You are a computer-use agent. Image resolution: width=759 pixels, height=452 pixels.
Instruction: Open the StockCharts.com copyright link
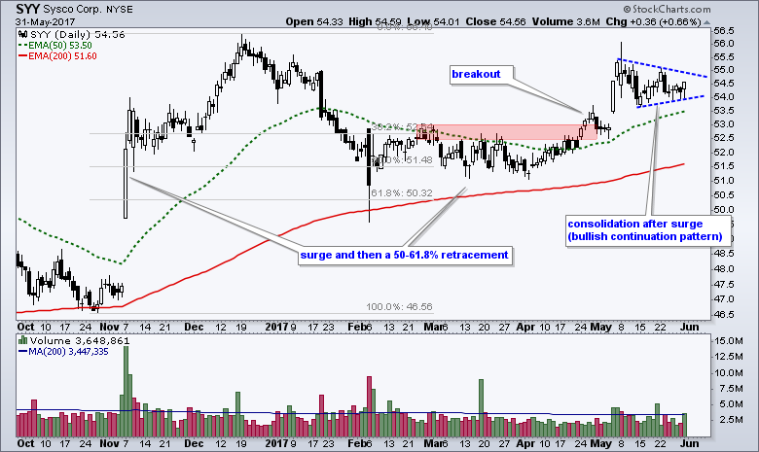point(667,9)
